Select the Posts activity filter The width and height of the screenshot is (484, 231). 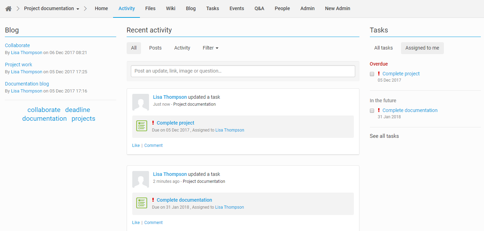pyautogui.click(x=155, y=48)
